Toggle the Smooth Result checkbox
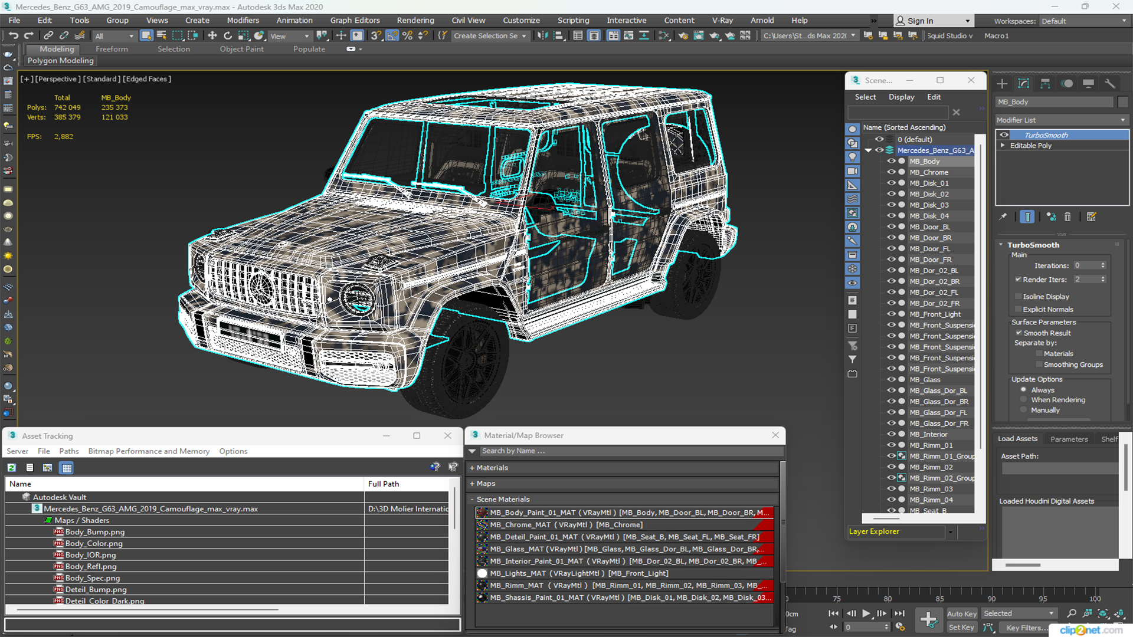 [x=1019, y=333]
